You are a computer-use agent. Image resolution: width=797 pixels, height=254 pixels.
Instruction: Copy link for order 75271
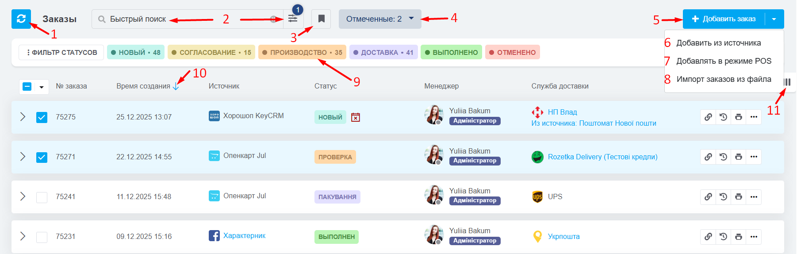708,157
